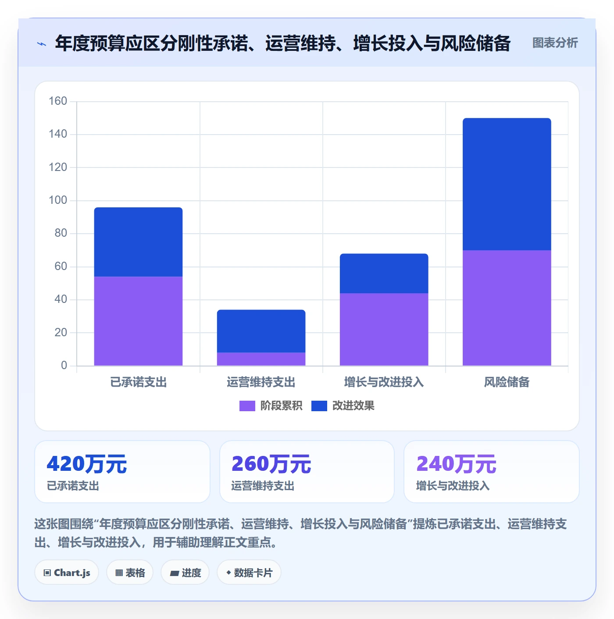Select the 进度 tag chip

185,573
